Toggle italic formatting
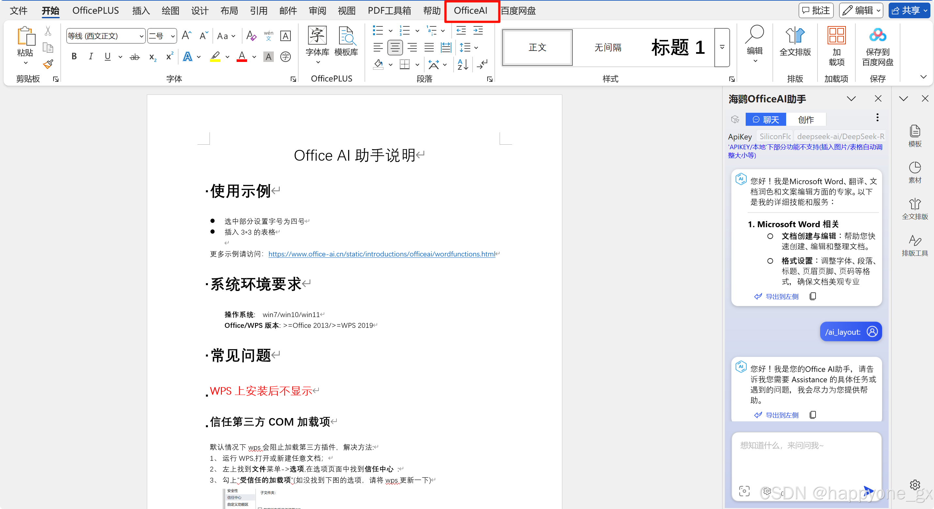This screenshot has height=509, width=934. coord(91,56)
